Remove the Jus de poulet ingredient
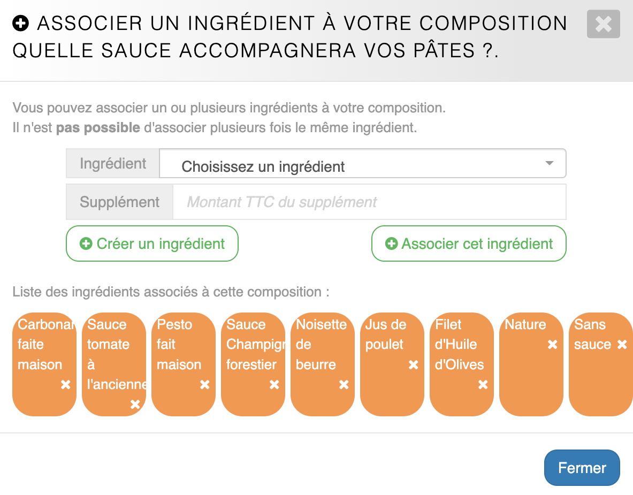 [413, 365]
